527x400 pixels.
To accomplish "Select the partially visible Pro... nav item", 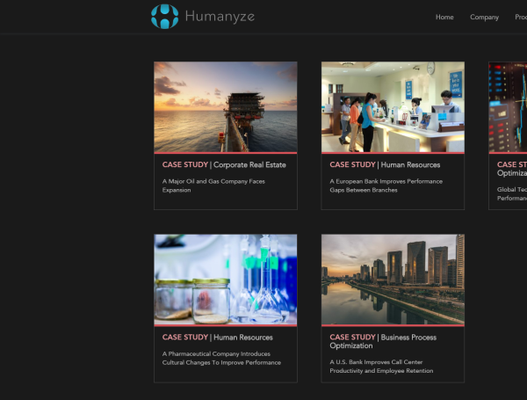I will click(x=521, y=17).
